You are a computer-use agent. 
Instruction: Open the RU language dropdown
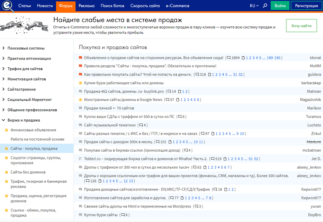(254, 6)
